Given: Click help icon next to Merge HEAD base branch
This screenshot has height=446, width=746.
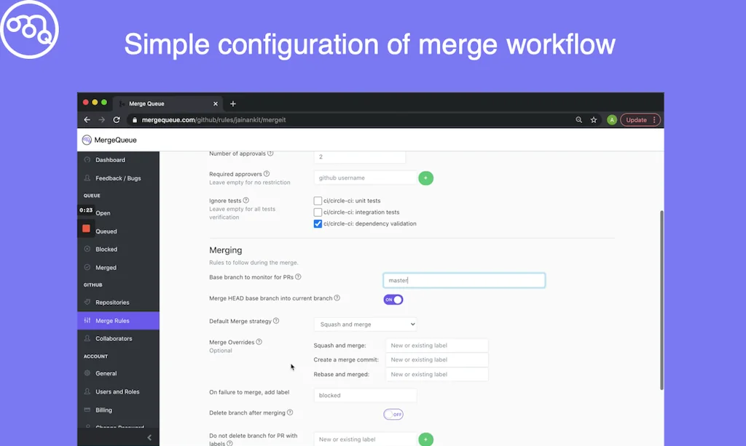Looking at the screenshot, I should [337, 298].
